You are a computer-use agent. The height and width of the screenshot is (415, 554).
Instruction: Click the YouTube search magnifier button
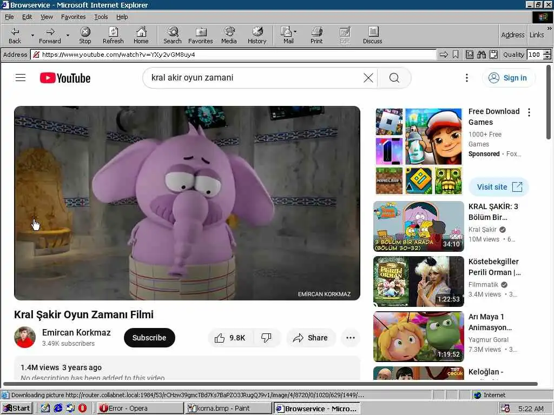pyautogui.click(x=394, y=78)
